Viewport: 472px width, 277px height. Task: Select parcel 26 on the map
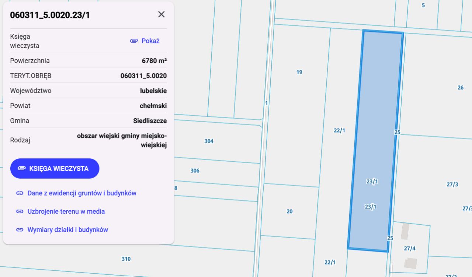pyautogui.click(x=461, y=88)
